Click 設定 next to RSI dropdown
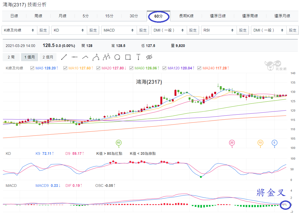 [243, 30]
